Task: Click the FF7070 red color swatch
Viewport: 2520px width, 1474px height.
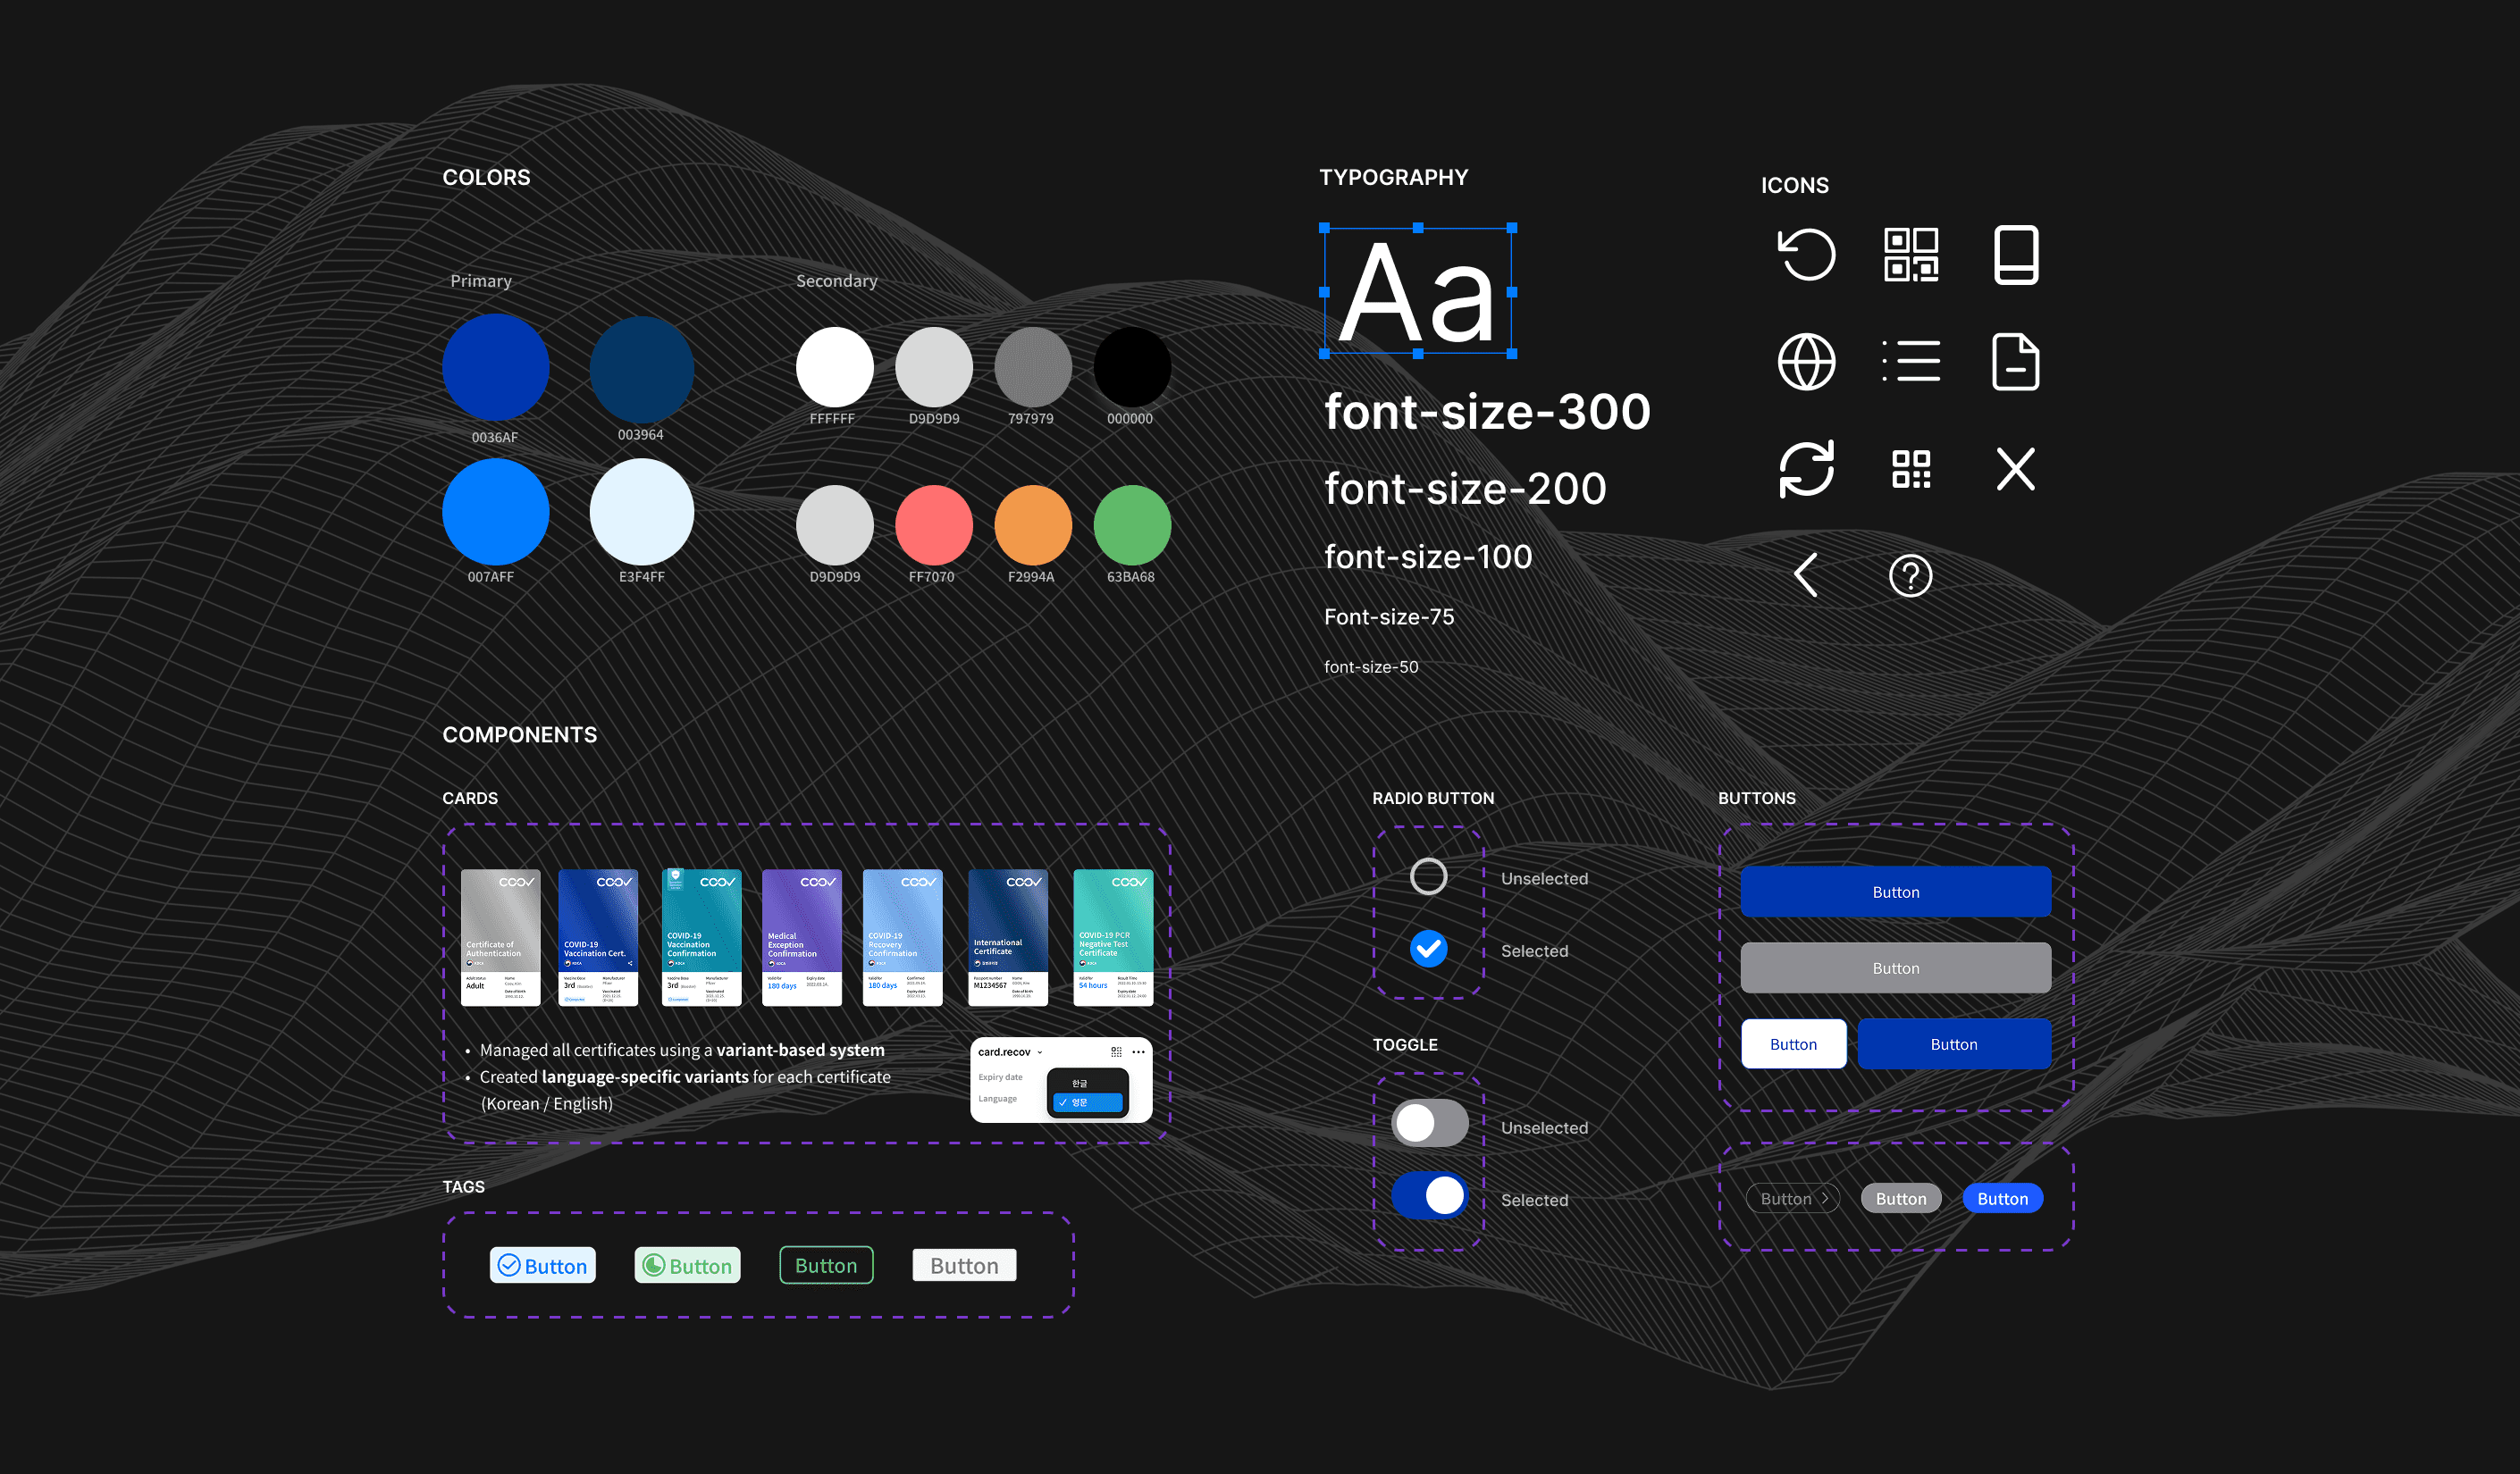Action: [x=933, y=525]
